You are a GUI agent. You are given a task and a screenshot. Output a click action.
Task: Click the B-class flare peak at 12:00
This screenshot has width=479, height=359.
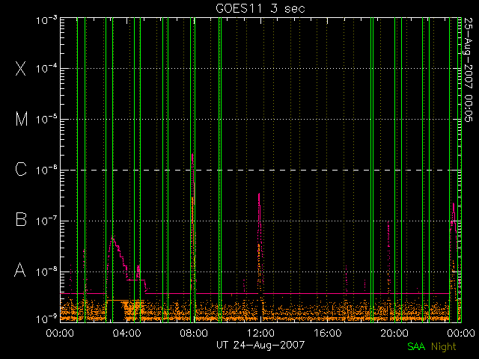(x=259, y=194)
